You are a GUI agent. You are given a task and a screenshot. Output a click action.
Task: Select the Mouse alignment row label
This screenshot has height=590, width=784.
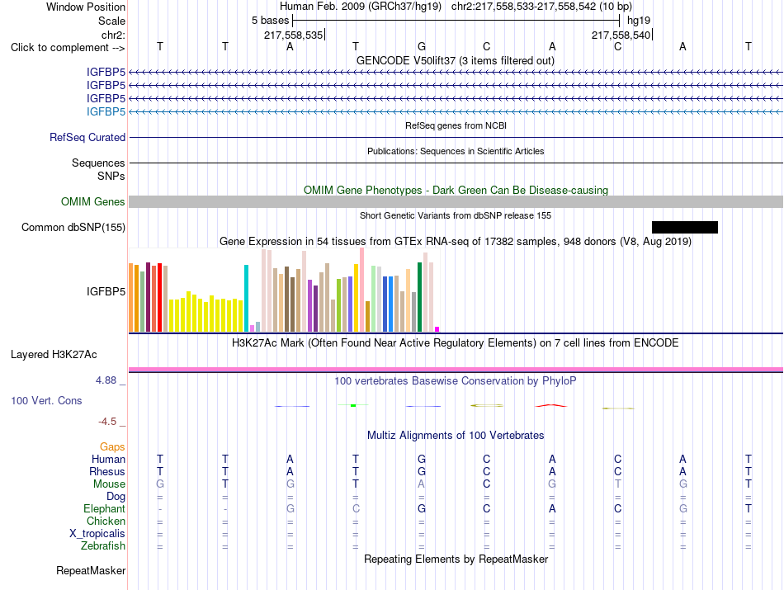tap(109, 484)
